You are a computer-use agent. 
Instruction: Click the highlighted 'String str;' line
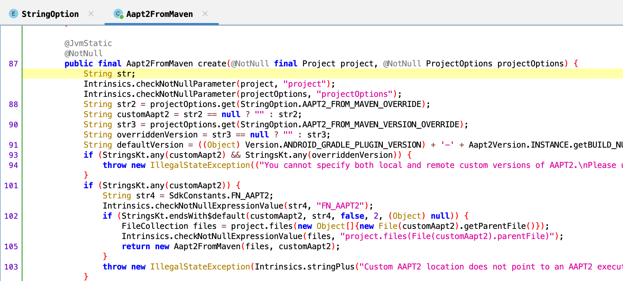click(x=109, y=74)
